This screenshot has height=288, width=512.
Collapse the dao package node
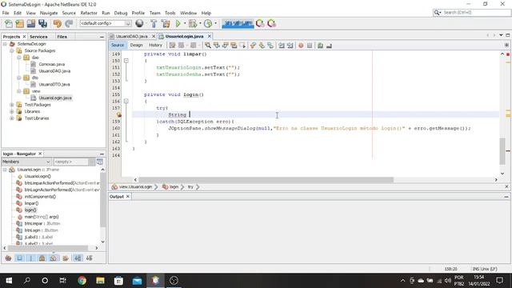19,58
